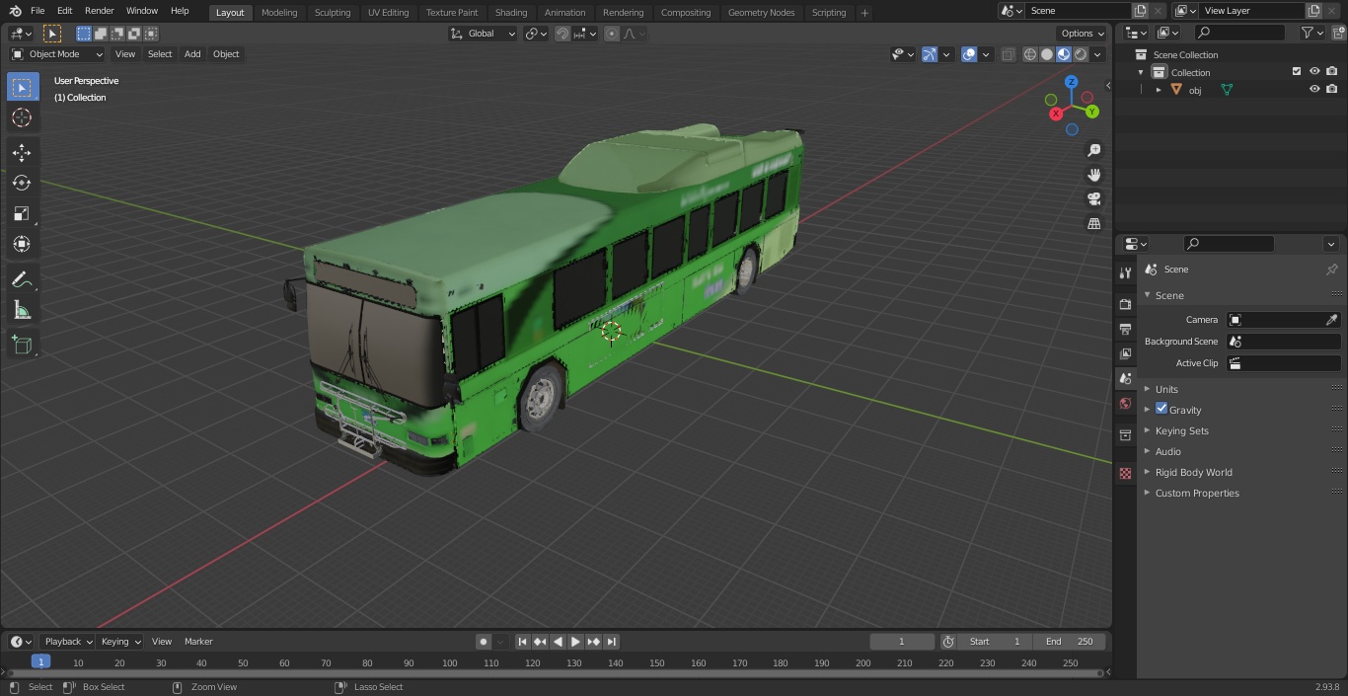1348x696 pixels.
Task: Choose the Add Cube tool
Action: (22, 345)
